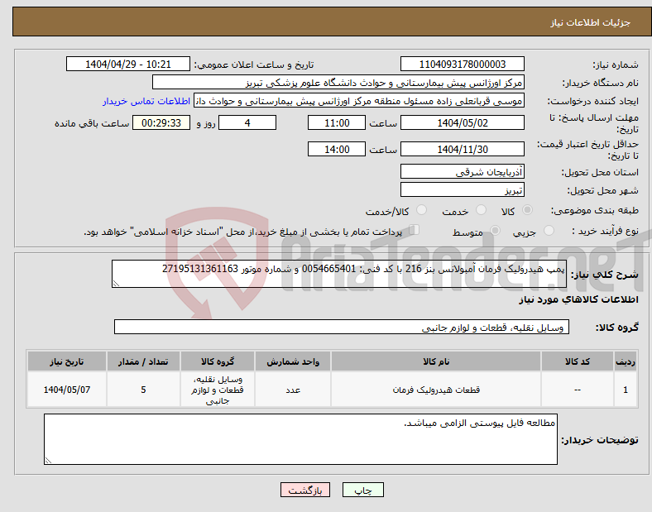Click the اطلاعات کالاهای مورد نیاز section heading

tap(578, 299)
